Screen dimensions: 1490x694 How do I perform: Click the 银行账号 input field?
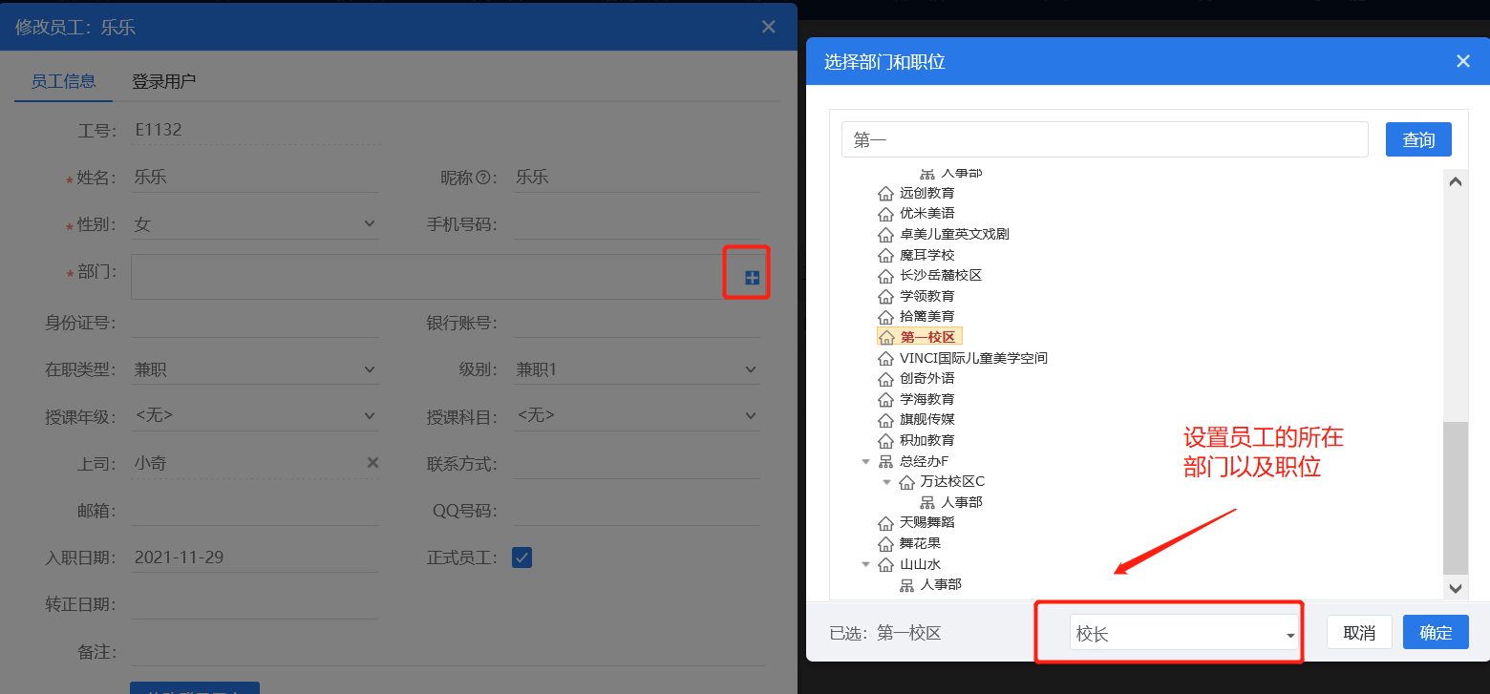(636, 323)
